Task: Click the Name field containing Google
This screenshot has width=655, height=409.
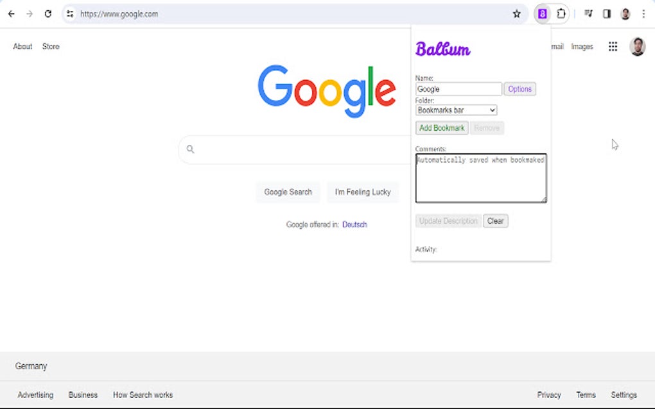Action: [x=459, y=89]
